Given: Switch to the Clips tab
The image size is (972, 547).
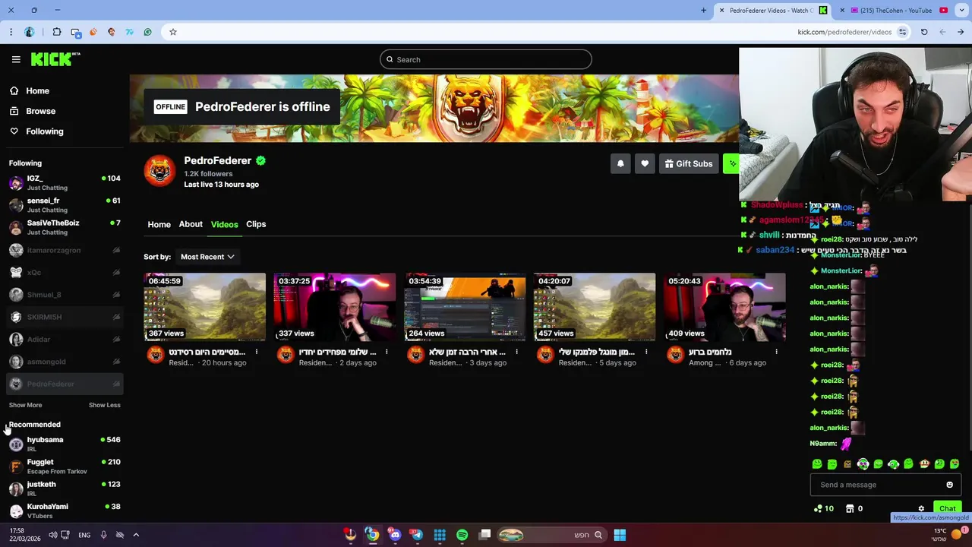Looking at the screenshot, I should 256,224.
